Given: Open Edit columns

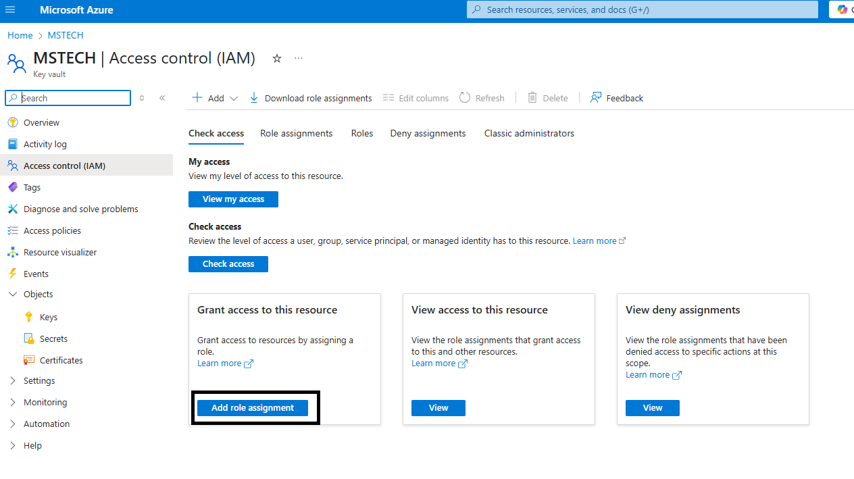Looking at the screenshot, I should tap(415, 97).
